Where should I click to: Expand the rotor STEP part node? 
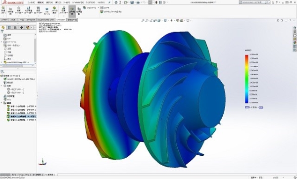[1, 62]
